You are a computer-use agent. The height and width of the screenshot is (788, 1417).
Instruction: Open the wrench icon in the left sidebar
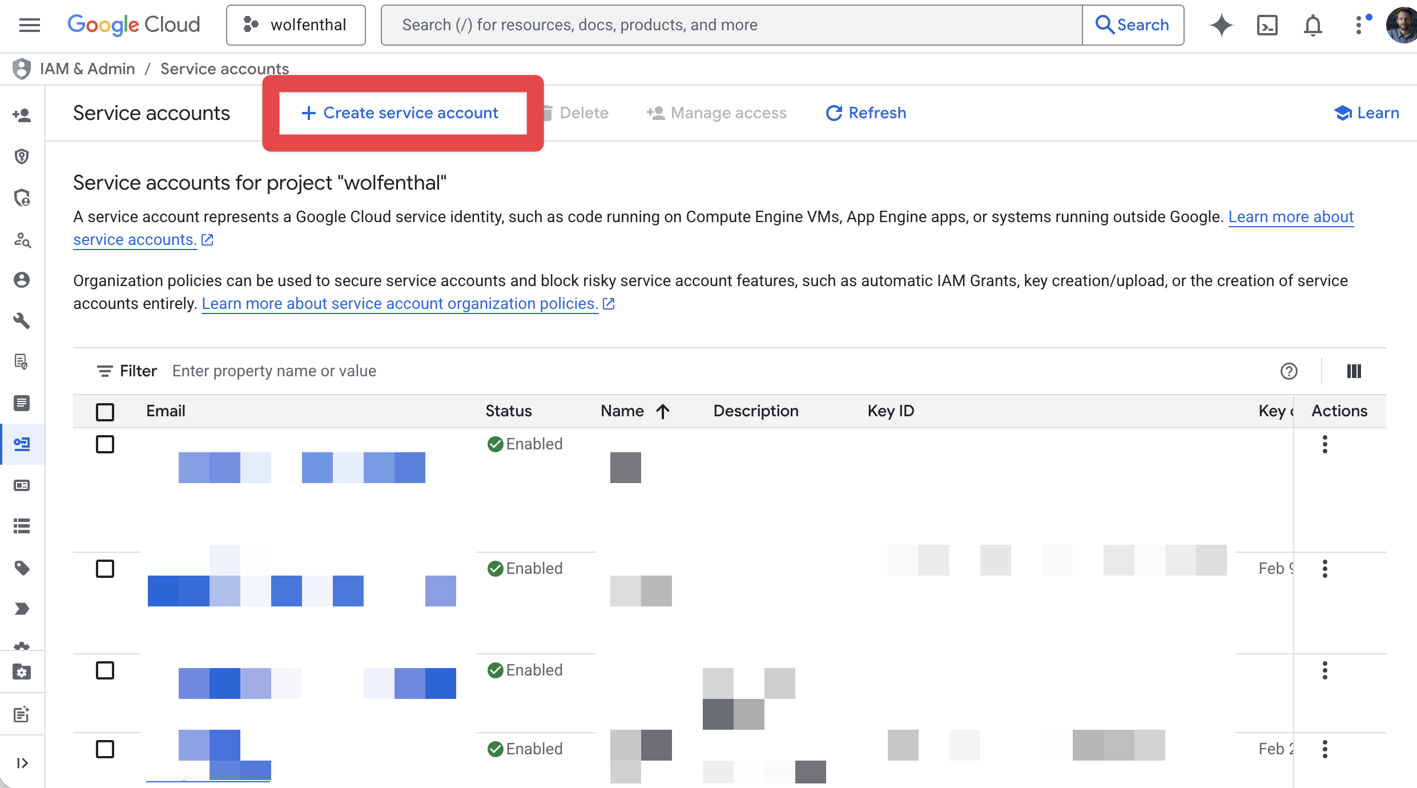tap(22, 321)
